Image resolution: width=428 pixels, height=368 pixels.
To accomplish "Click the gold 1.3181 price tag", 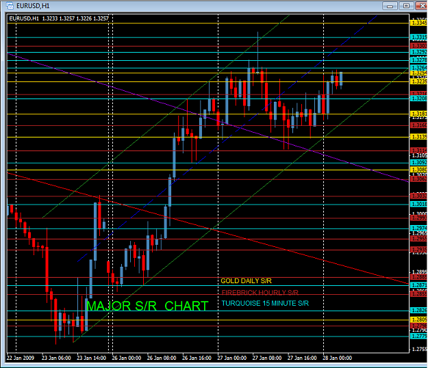I will tap(418, 114).
